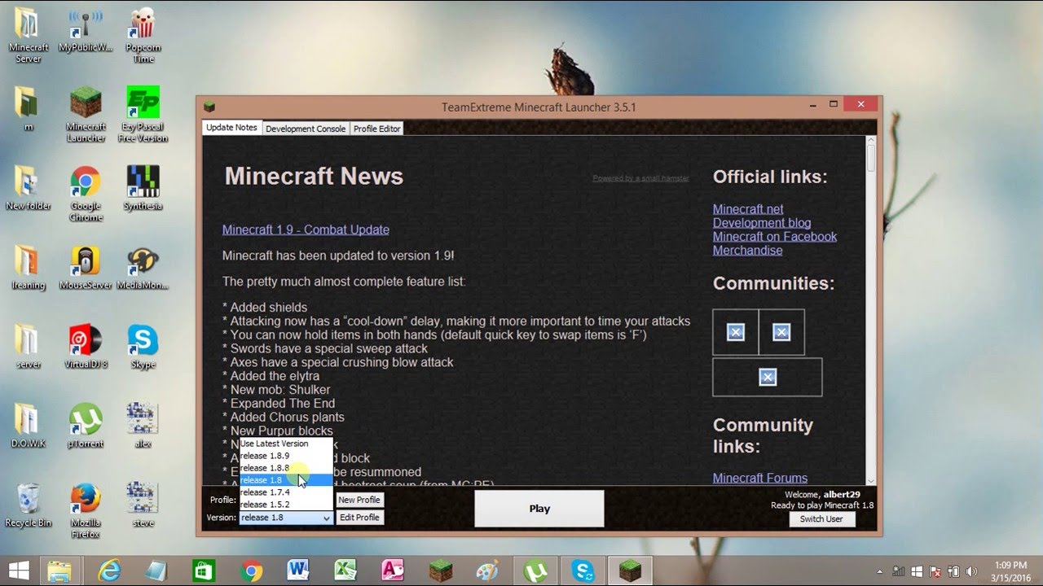Select 'release 1.7.4' from version list
Screen dimensions: 1043x586
coord(286,492)
